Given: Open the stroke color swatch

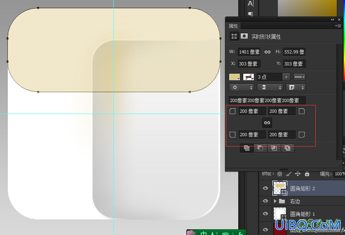Looking at the screenshot, I should 249,77.
